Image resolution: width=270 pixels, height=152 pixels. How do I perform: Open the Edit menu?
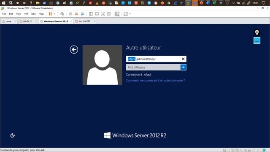[11, 14]
